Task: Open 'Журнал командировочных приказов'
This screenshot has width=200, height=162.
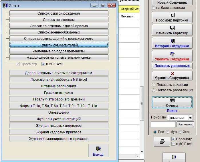Action: (x=59, y=139)
